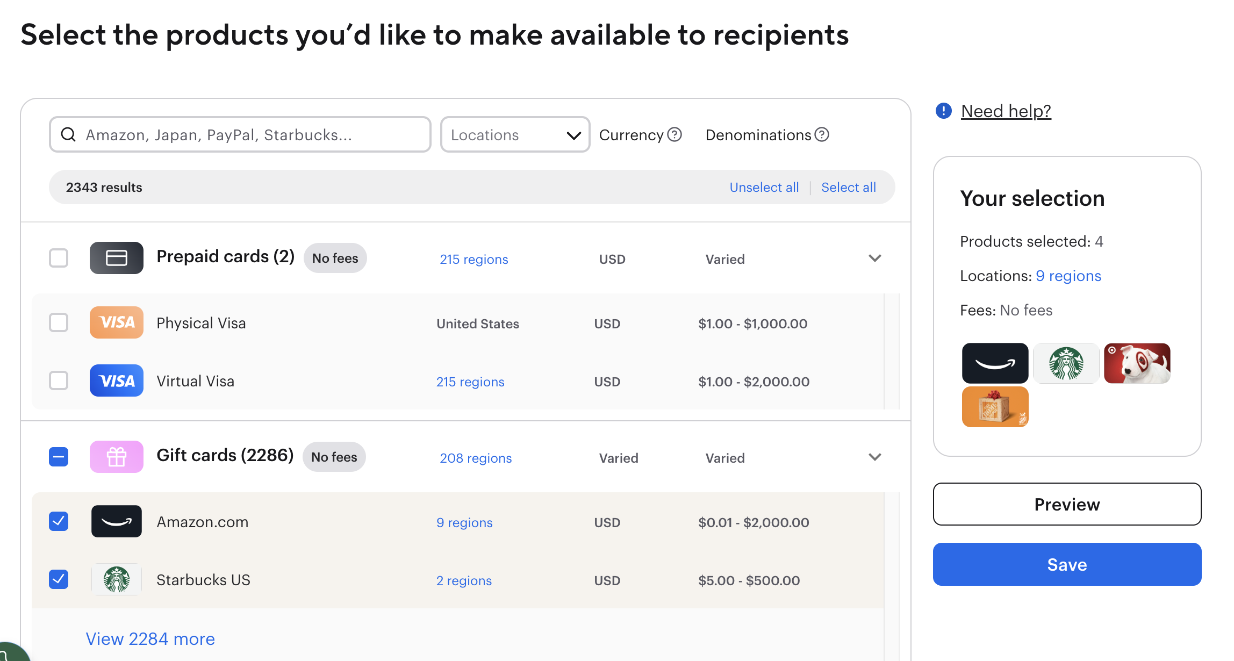Click the View 2284 more link
Viewport: 1234px width, 661px height.
pos(150,638)
